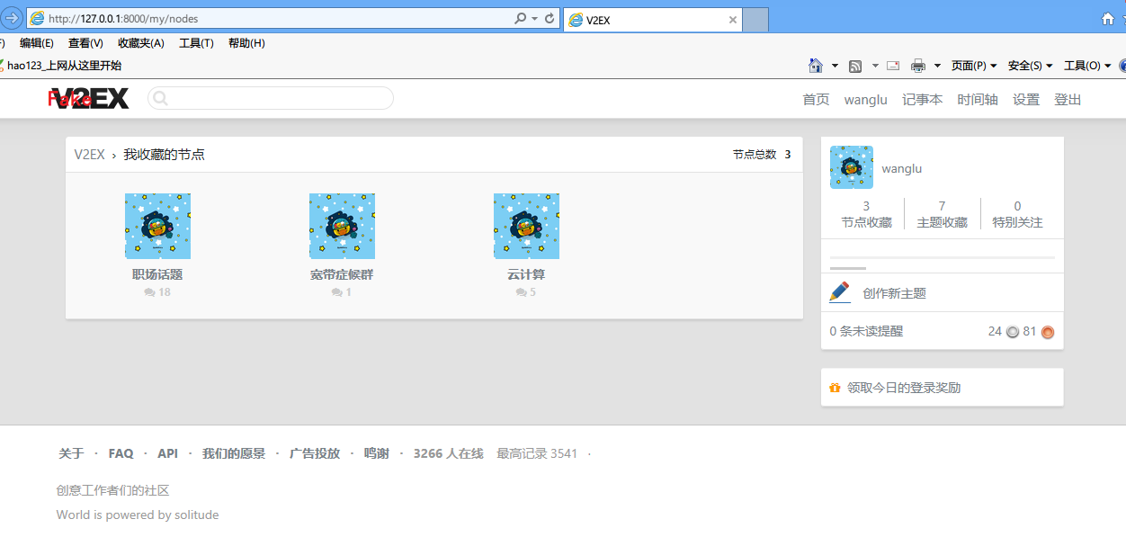
Task: Open 职场话题 node thumbnail image
Action: [157, 226]
